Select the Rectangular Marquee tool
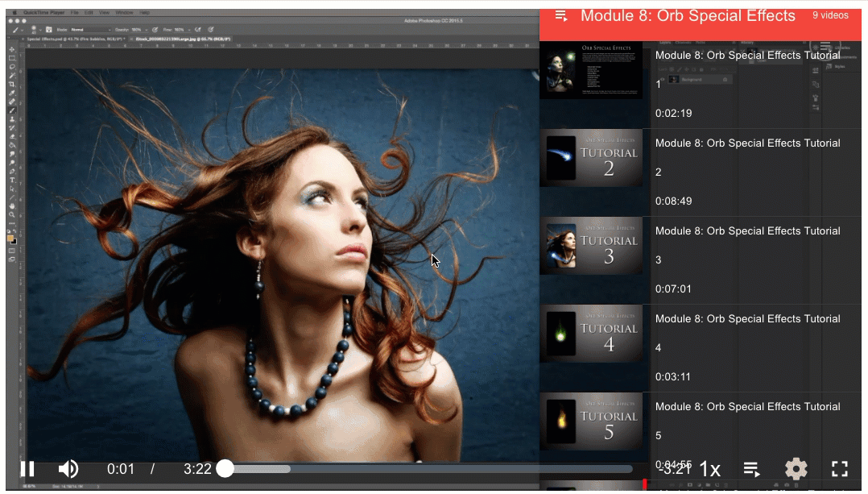 click(11, 57)
